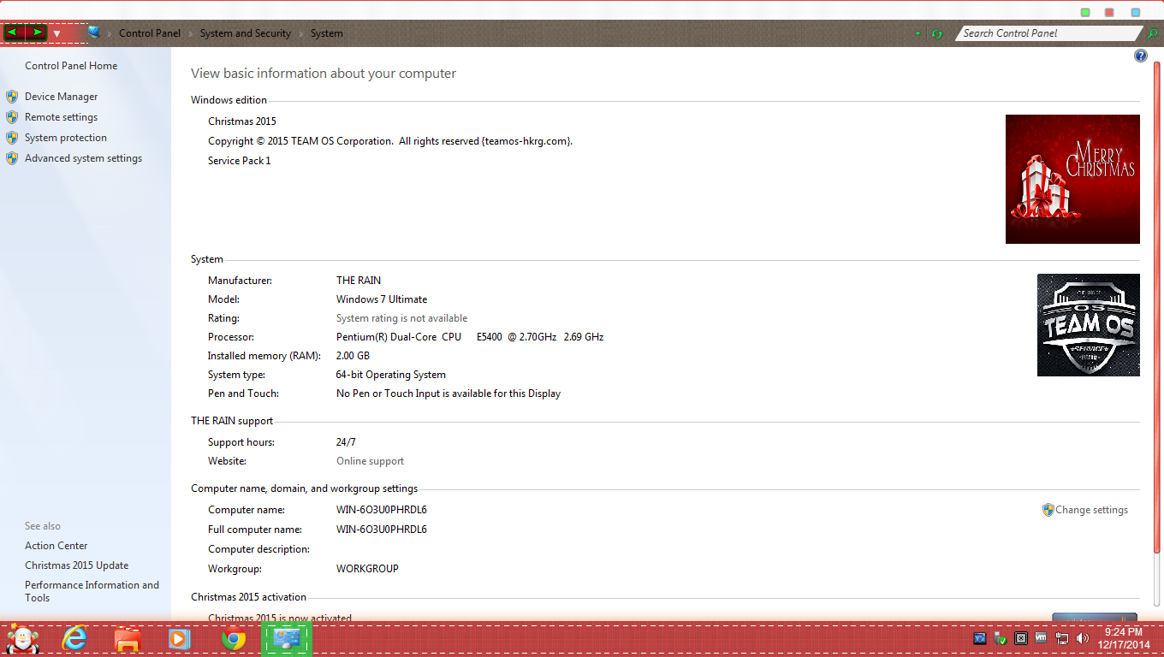This screenshot has width=1164, height=657.
Task: Click the Merry Christmas logo image
Action: point(1072,179)
